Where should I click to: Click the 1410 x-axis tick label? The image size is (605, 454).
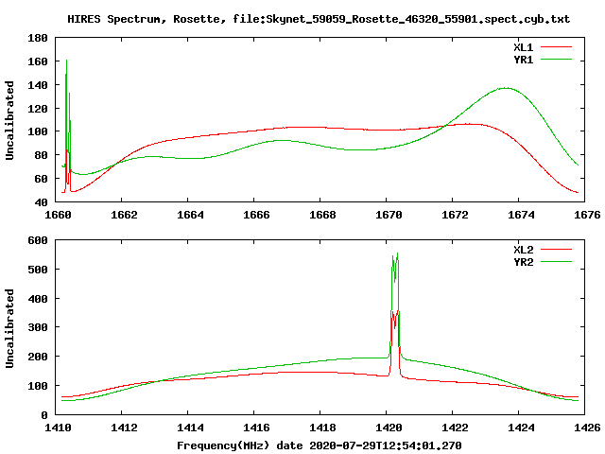click(x=58, y=428)
